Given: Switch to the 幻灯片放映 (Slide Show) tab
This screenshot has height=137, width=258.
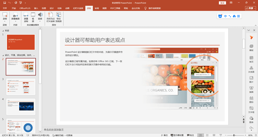Looking at the screenshot, I should coord(78,8).
